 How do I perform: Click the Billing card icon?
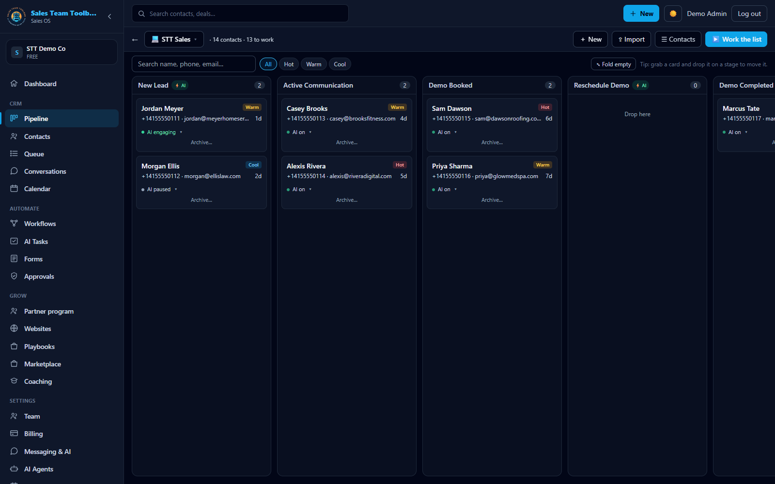[14, 434]
